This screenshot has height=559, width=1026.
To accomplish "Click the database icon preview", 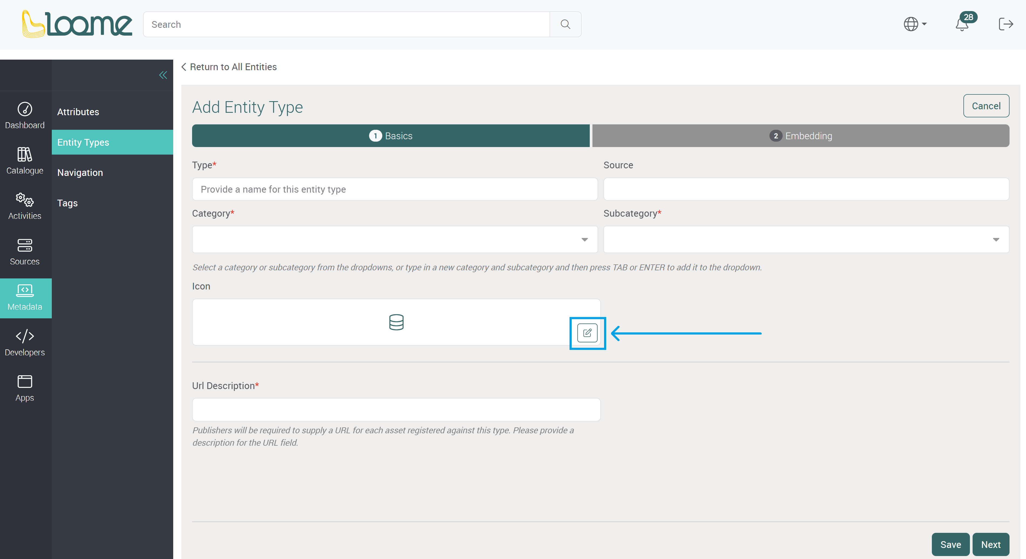I will 396,322.
